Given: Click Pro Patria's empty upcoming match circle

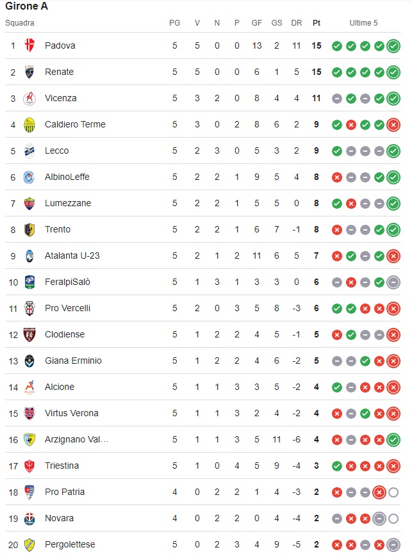Looking at the screenshot, I should coord(393,492).
